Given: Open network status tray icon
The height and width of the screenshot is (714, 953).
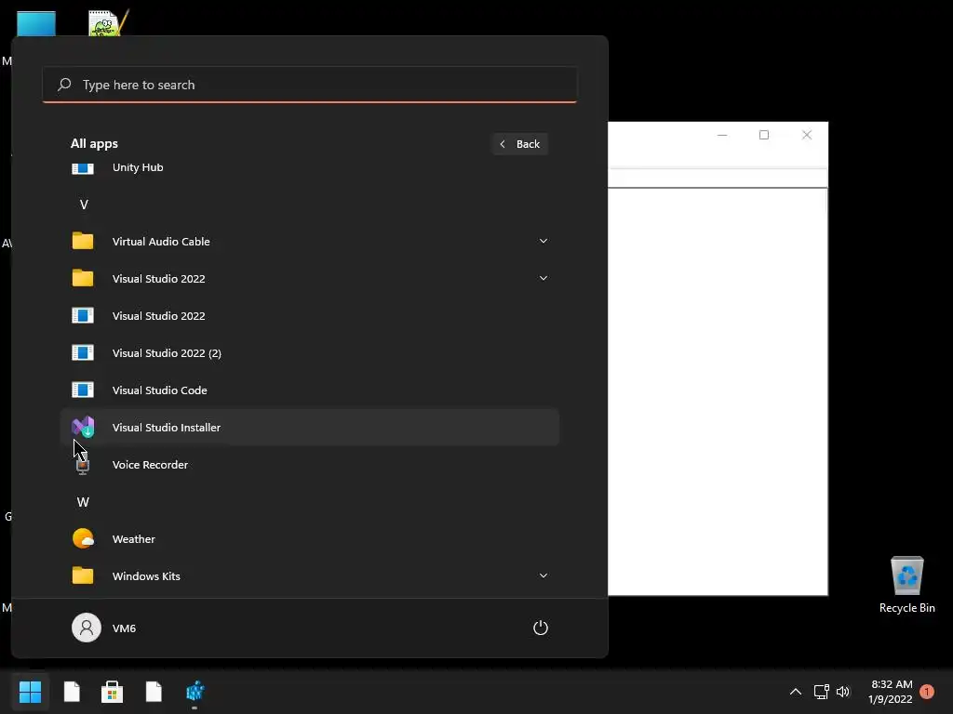Looking at the screenshot, I should click(x=821, y=692).
